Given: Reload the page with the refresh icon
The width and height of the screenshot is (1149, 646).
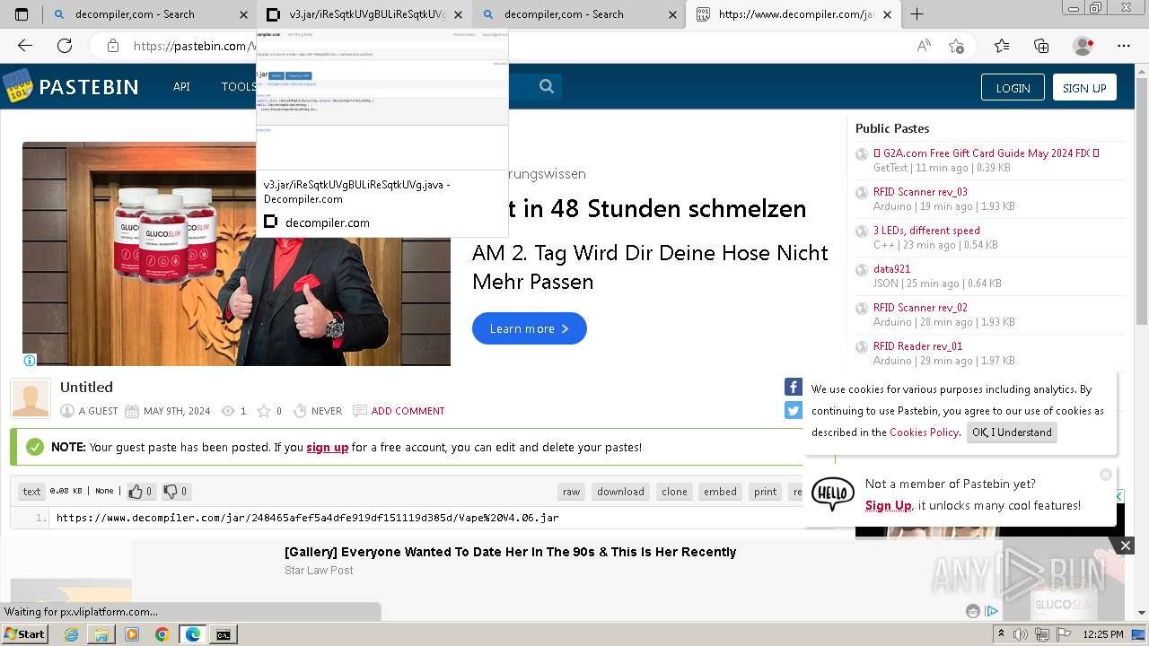Looking at the screenshot, I should (x=65, y=46).
